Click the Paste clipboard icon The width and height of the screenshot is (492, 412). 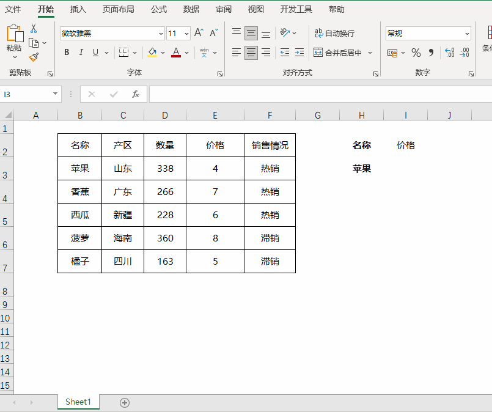click(x=15, y=33)
